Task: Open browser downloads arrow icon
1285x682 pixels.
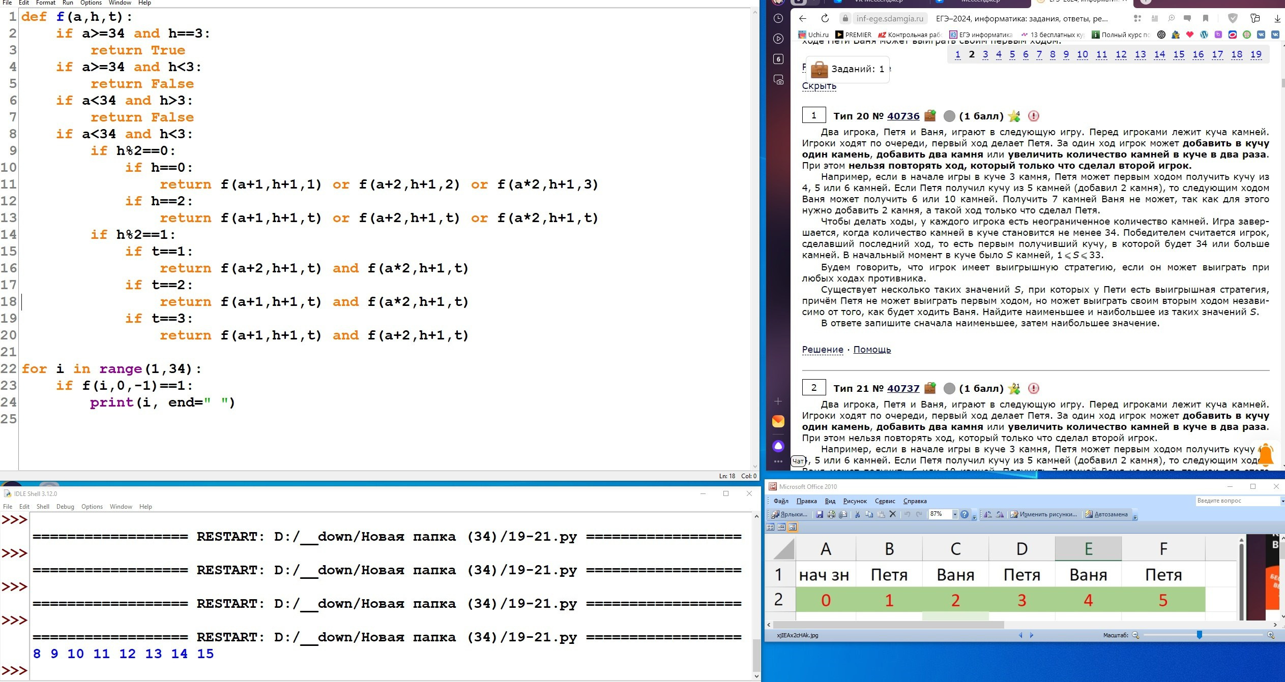Action: point(1277,18)
